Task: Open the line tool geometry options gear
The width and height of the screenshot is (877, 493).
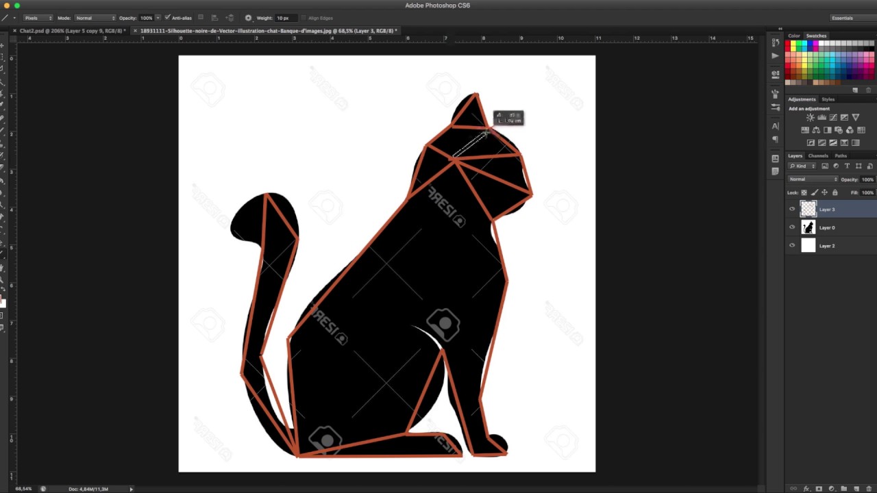Action: (248, 18)
